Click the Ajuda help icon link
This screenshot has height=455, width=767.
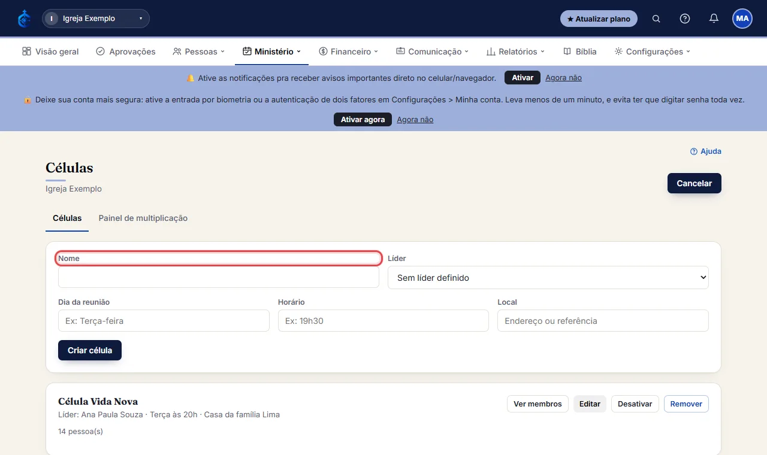coord(706,151)
